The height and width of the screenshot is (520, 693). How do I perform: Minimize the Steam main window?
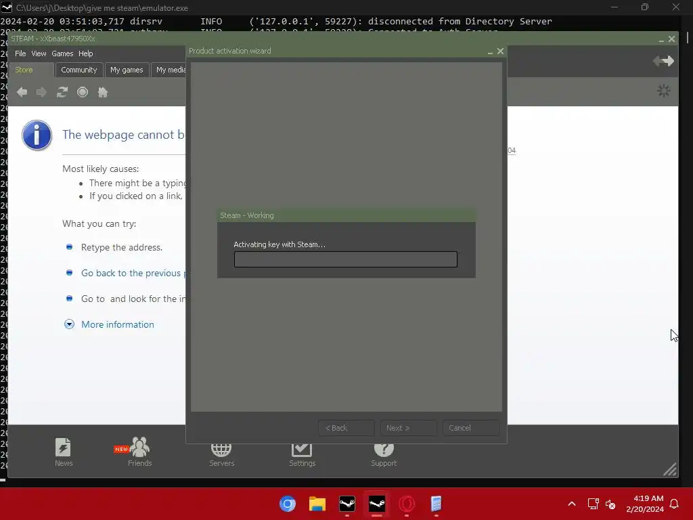(661, 39)
